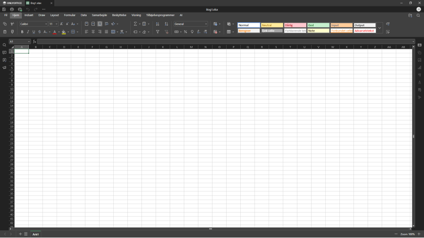Click the yellow fill color button

(x=64, y=32)
